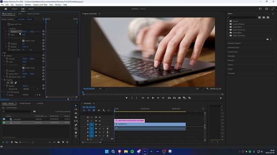
Task: Toggle Uniform Scale under Transform
Action: [x=23, y=40]
